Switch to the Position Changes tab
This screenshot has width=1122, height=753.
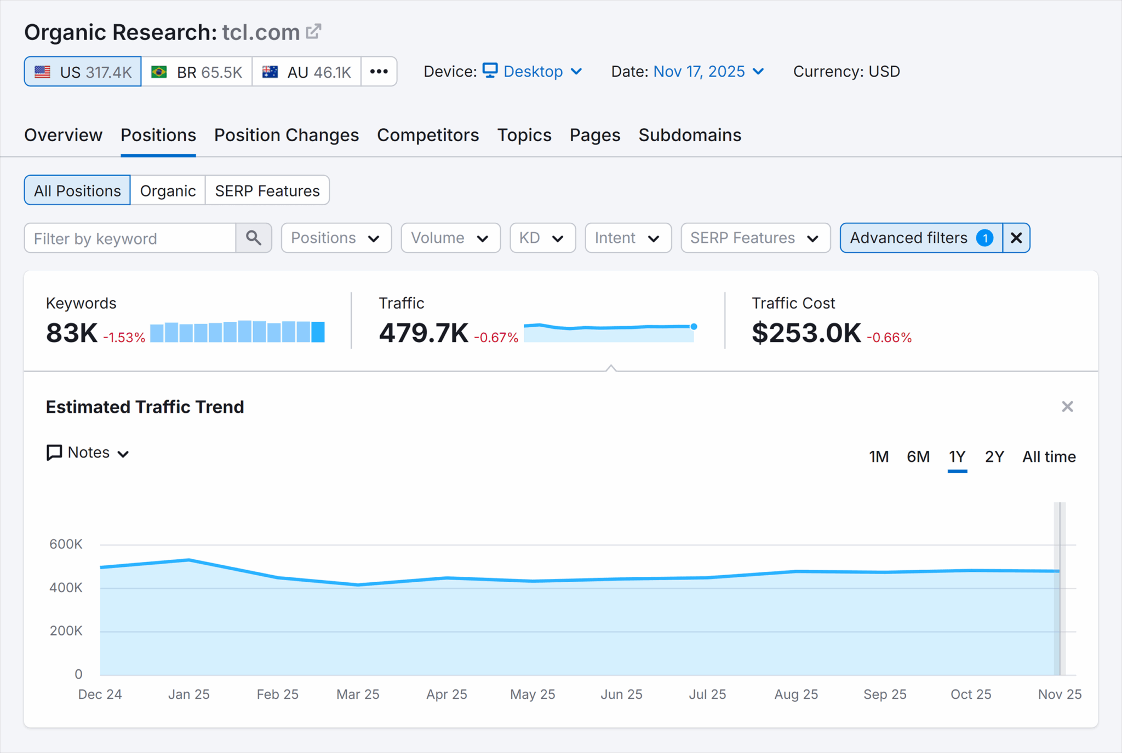[x=287, y=135]
